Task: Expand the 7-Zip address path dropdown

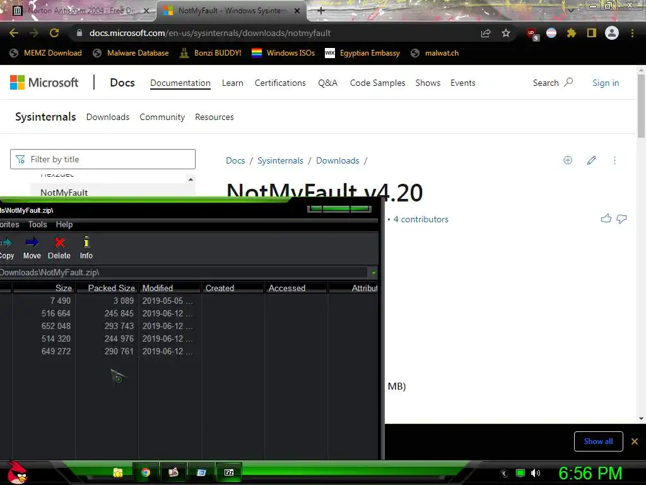Action: [373, 273]
